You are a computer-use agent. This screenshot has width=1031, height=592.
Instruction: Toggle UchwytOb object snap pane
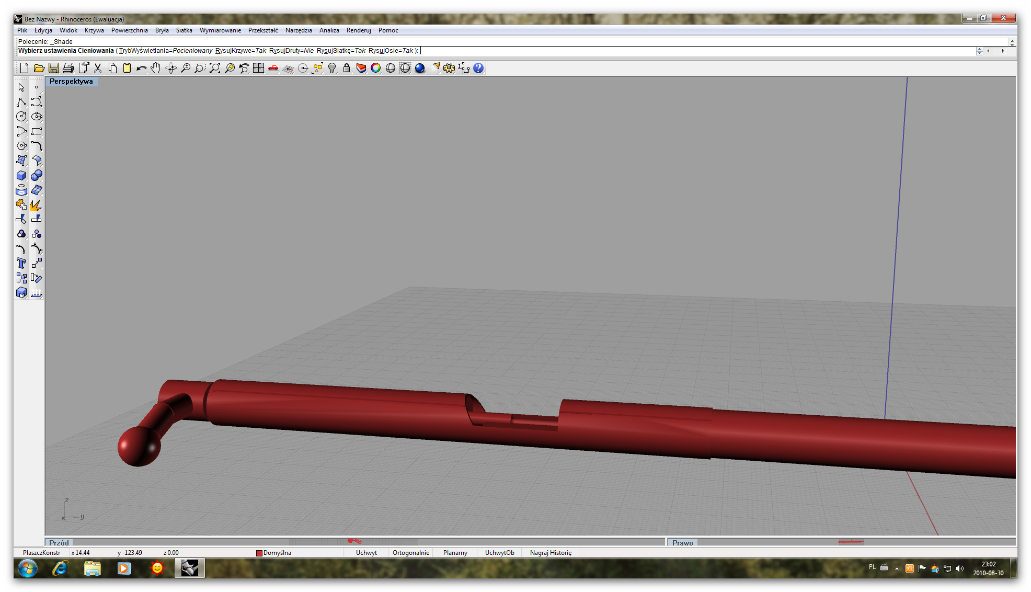[x=499, y=553]
